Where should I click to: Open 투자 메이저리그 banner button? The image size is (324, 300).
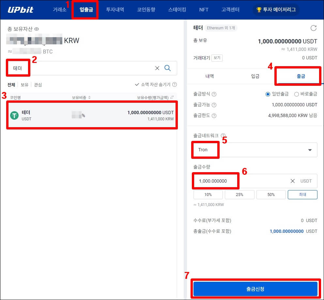(x=276, y=10)
